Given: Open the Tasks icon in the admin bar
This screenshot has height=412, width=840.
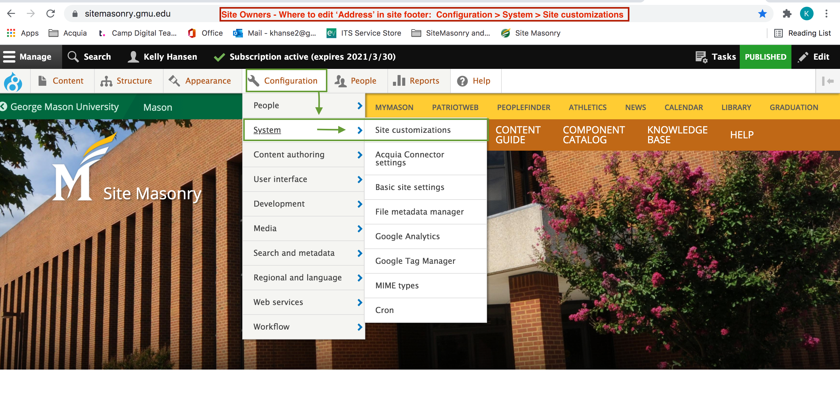Looking at the screenshot, I should [x=701, y=57].
